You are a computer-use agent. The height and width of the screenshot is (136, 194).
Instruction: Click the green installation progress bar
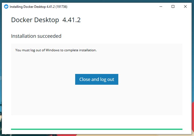pos(97,129)
